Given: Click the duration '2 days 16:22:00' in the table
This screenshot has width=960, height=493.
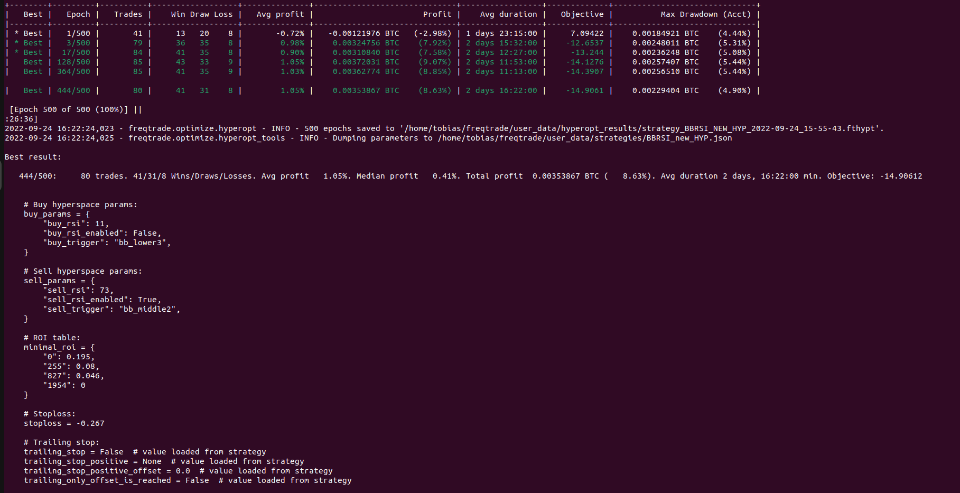Looking at the screenshot, I should [501, 90].
